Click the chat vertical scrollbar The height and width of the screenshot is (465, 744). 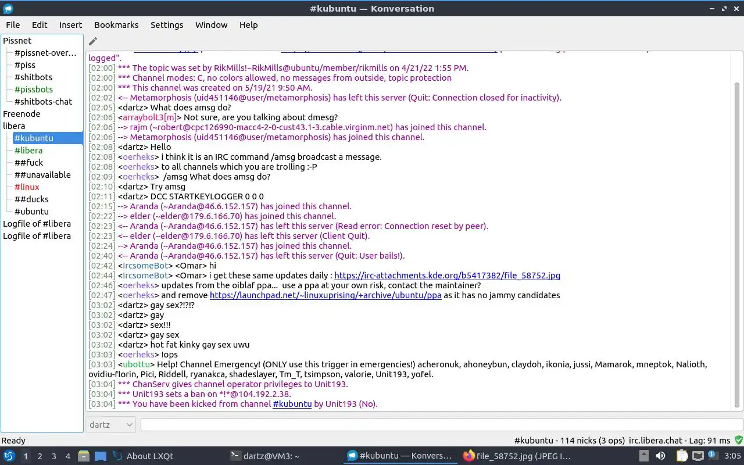point(738,244)
